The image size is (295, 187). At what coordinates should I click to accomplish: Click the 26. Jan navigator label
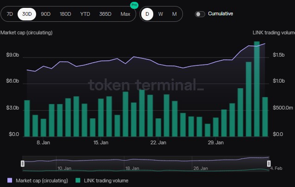pyautogui.click(x=201, y=168)
